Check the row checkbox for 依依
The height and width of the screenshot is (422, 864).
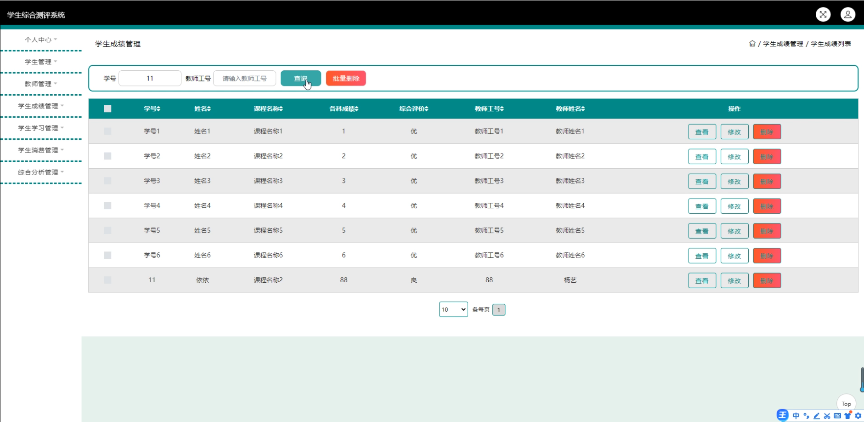(107, 280)
